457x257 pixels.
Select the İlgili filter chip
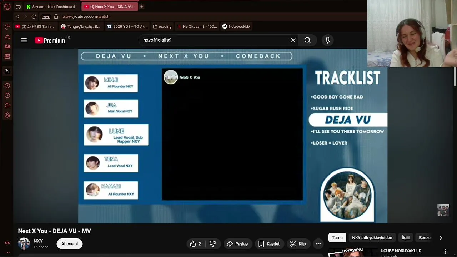click(x=406, y=238)
